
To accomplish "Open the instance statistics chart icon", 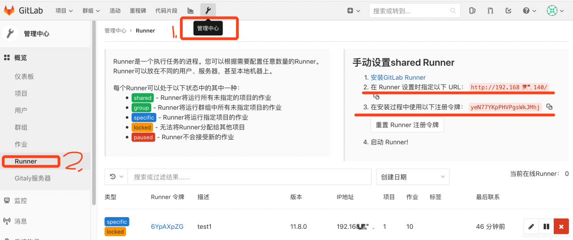I will point(191,11).
